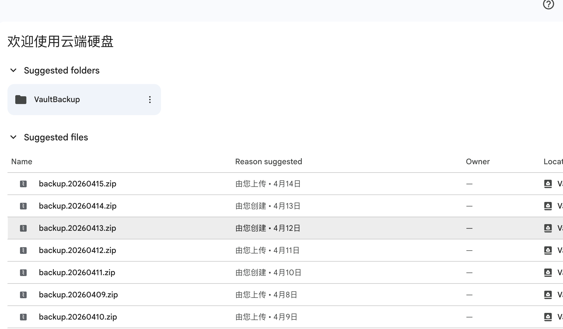Click Drive location icon in backup.20260410.zip row
This screenshot has width=563, height=329.
pyautogui.click(x=548, y=317)
